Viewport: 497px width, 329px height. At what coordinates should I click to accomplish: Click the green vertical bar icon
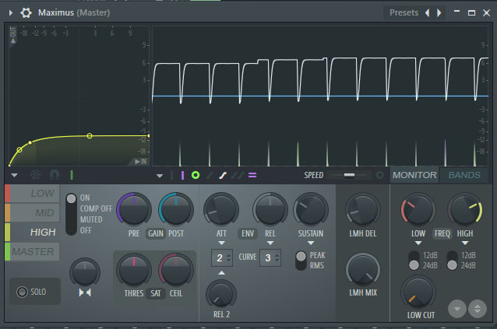tap(72, 175)
